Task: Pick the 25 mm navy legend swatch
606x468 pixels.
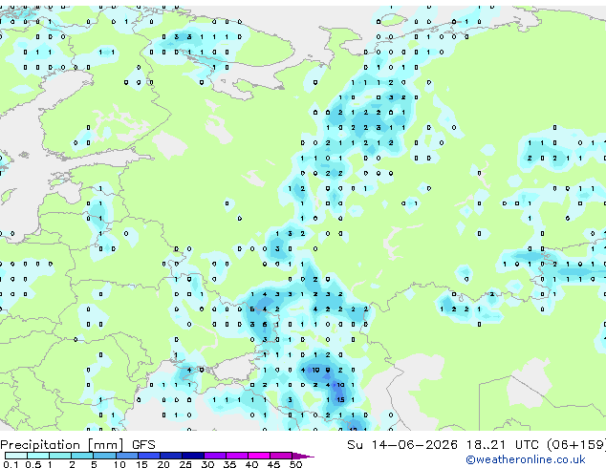Action: 192,456
